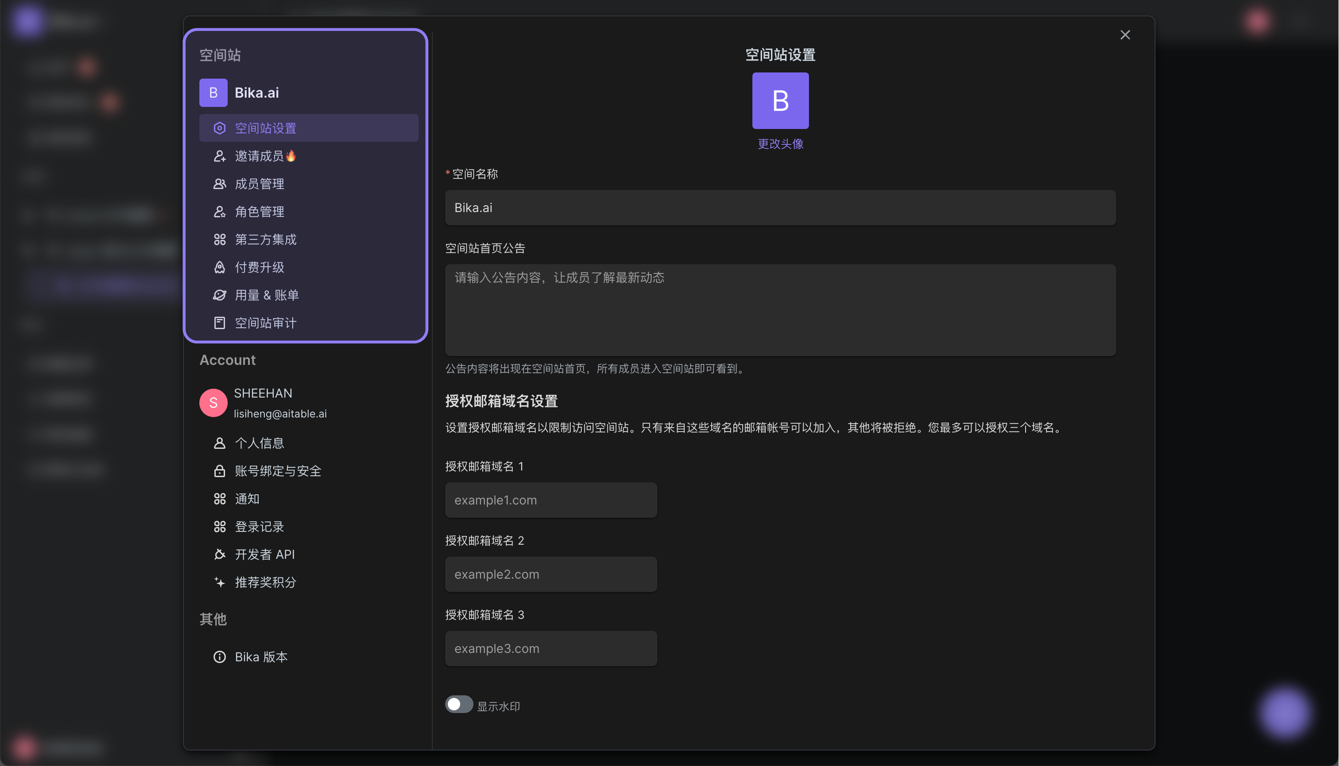The width and height of the screenshot is (1339, 766).
Task: Open 账号绑定与安全 settings
Action: [309, 471]
